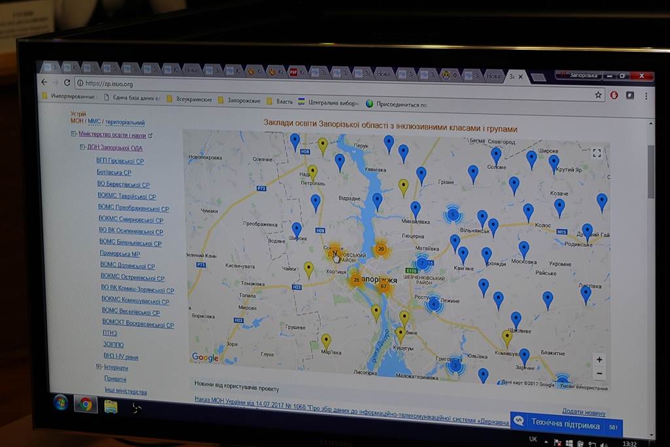Reload the page with the refresh icon

click(x=67, y=82)
